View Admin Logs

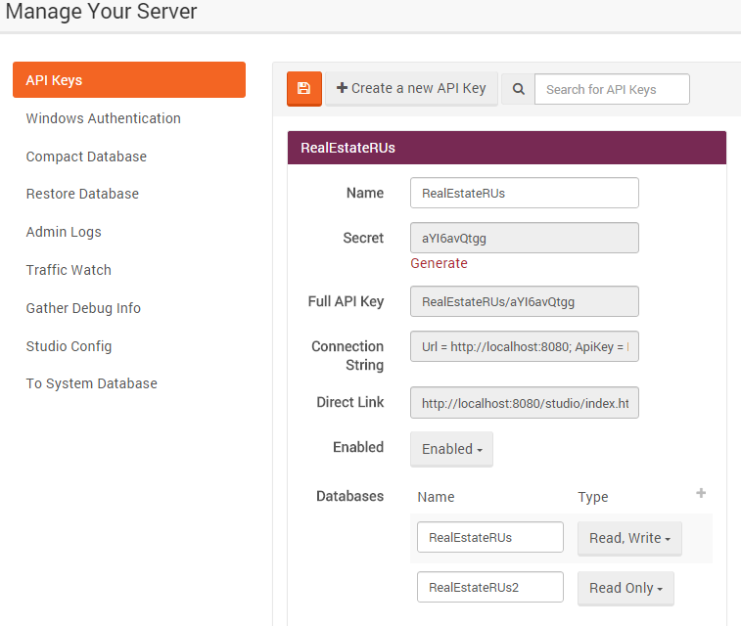[64, 232]
